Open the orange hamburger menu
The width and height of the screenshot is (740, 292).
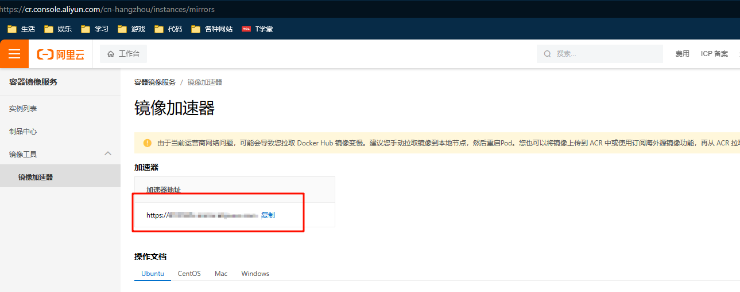[14, 54]
